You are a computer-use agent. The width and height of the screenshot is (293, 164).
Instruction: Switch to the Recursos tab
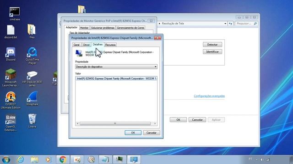pos(110,45)
